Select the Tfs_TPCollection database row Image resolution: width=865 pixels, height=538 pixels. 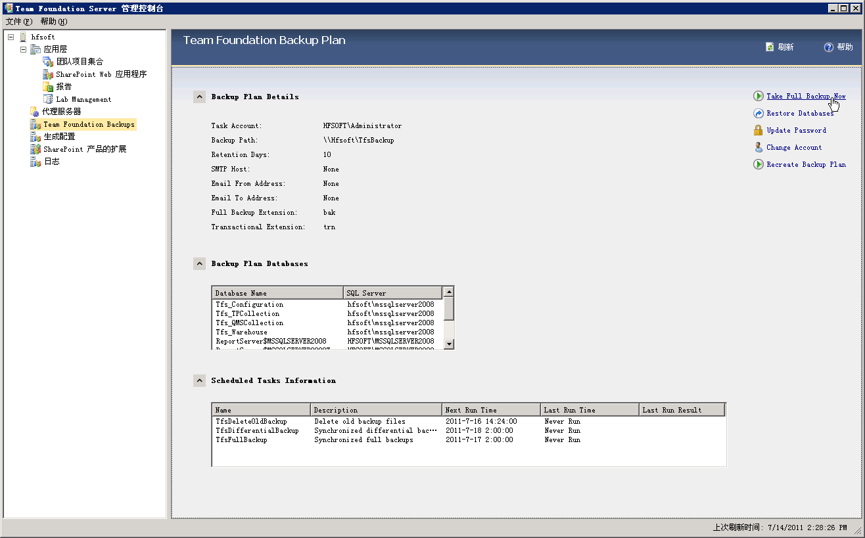click(x=327, y=314)
